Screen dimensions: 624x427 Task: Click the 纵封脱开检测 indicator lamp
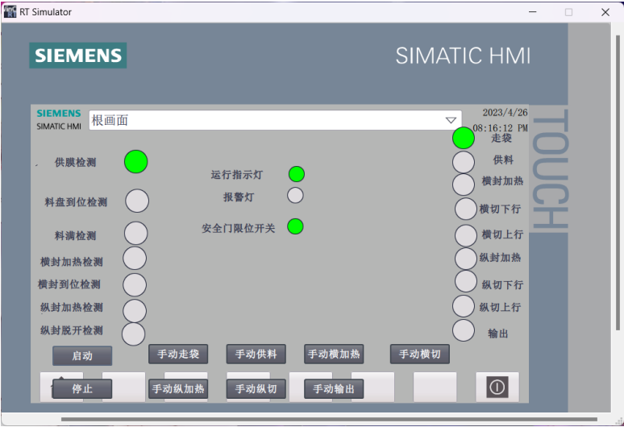click(133, 334)
